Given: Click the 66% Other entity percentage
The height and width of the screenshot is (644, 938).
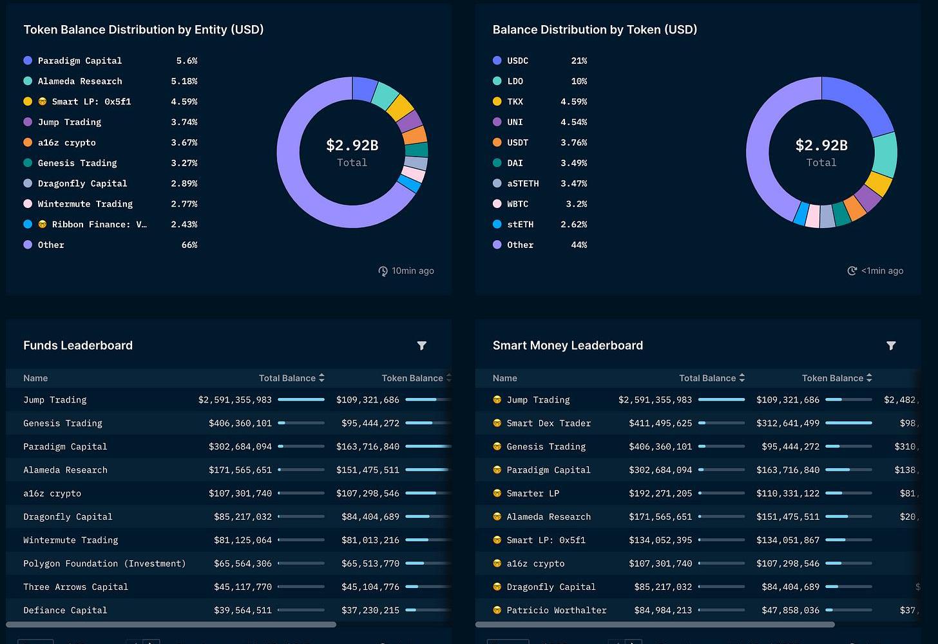Looking at the screenshot, I should (189, 245).
